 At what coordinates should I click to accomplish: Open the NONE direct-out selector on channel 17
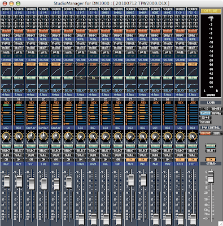(x=6, y=39)
